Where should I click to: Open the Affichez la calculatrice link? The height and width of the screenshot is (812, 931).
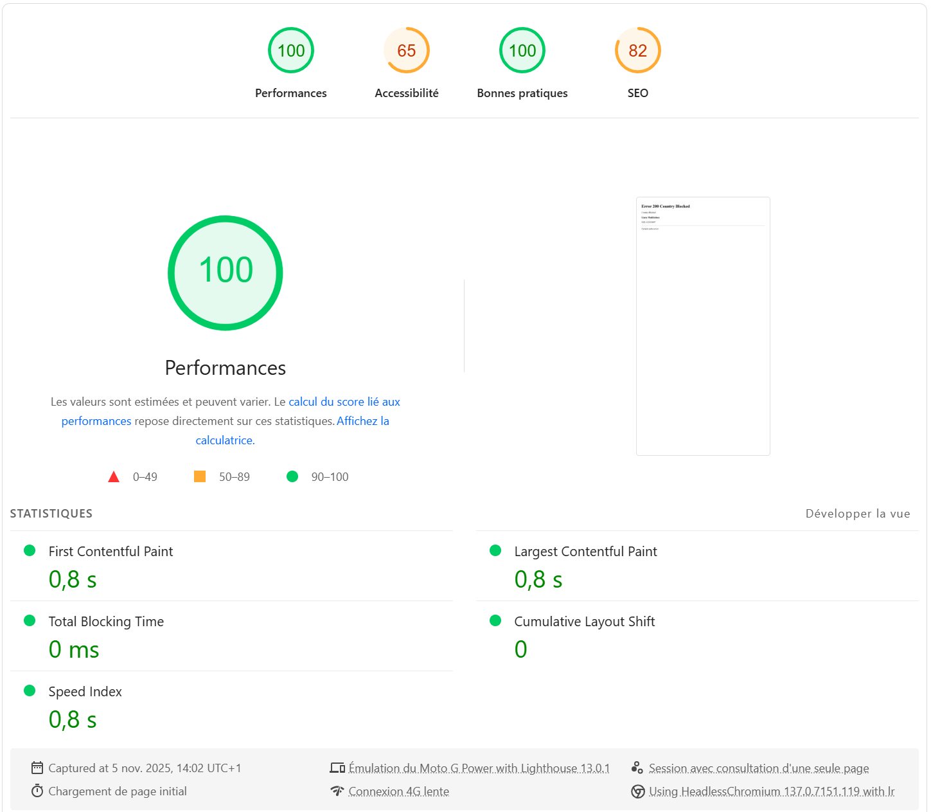tap(362, 421)
